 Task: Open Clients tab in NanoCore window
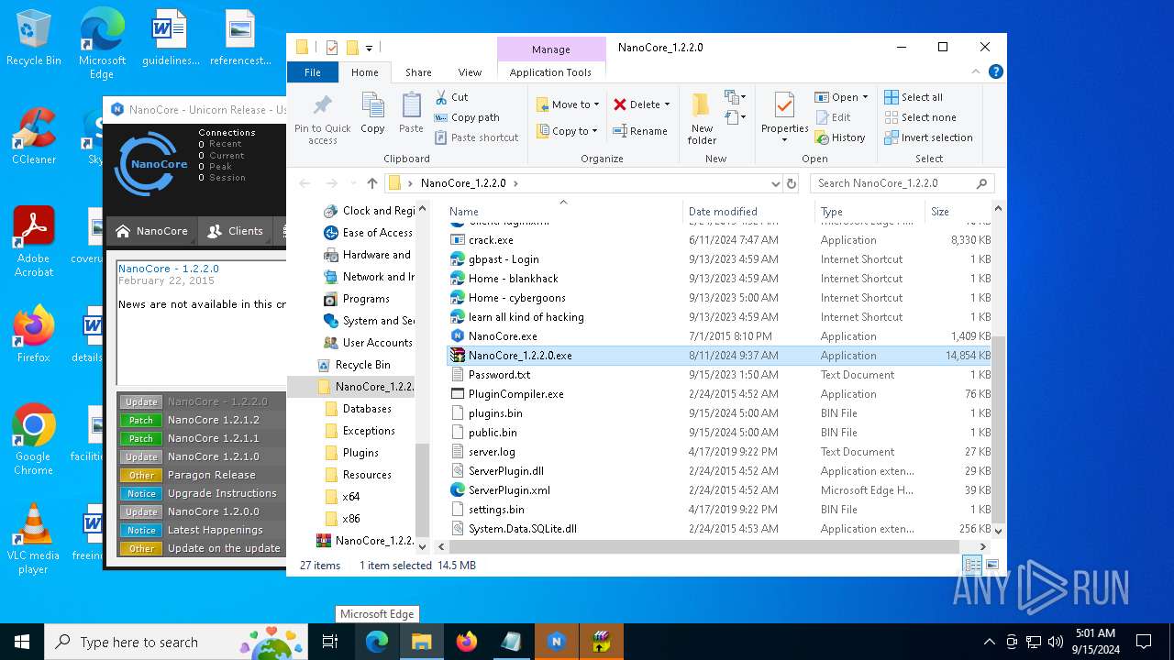[x=235, y=231]
